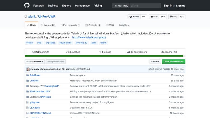Open Explore in the top navigation

(67, 6)
